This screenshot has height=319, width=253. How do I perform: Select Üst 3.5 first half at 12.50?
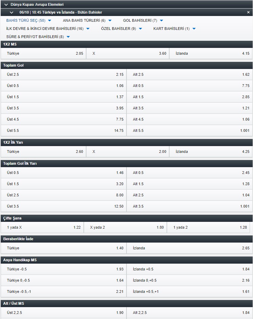click(63, 206)
